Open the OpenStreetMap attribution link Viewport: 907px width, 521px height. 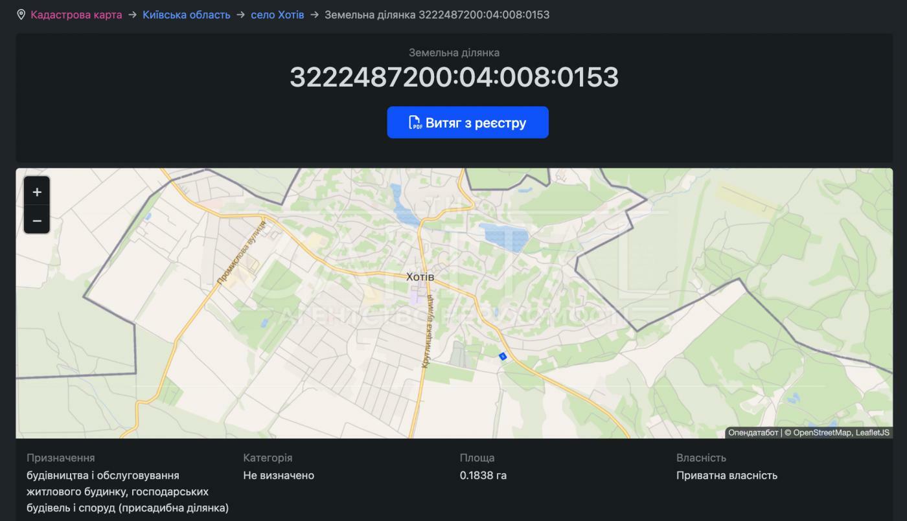click(x=821, y=432)
